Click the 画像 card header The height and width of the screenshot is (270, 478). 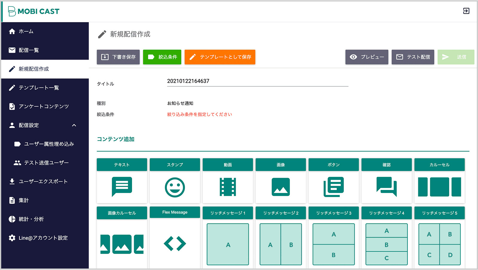[x=281, y=165]
